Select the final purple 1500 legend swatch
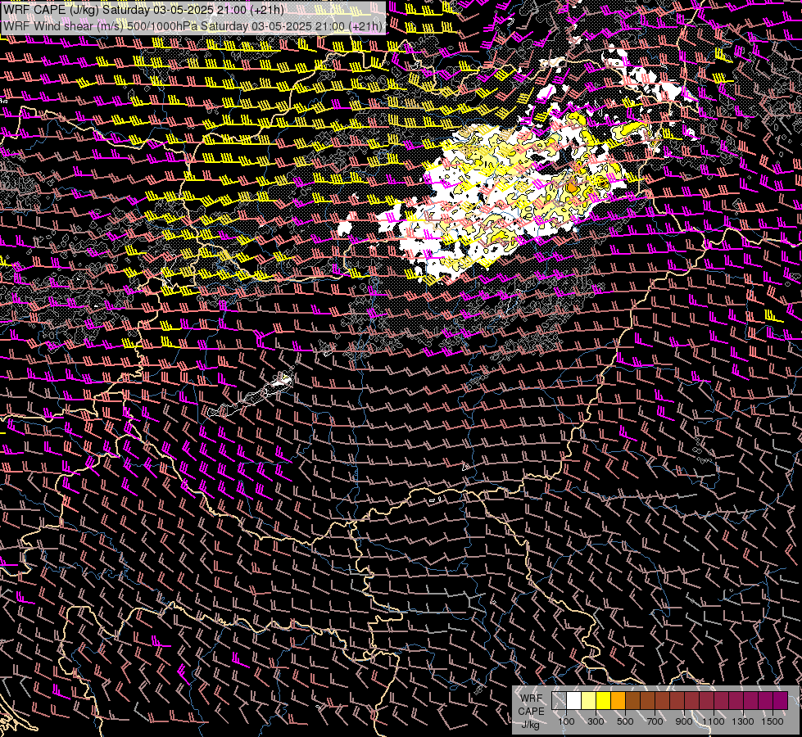 point(781,700)
